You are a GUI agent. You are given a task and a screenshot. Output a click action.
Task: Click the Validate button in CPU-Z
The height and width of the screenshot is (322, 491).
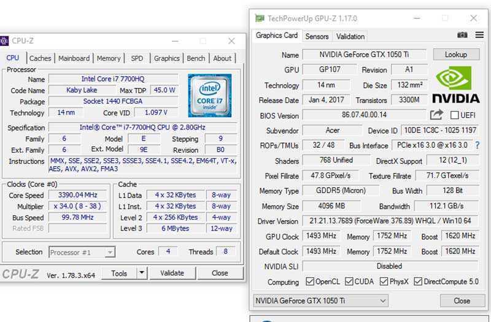click(x=172, y=273)
